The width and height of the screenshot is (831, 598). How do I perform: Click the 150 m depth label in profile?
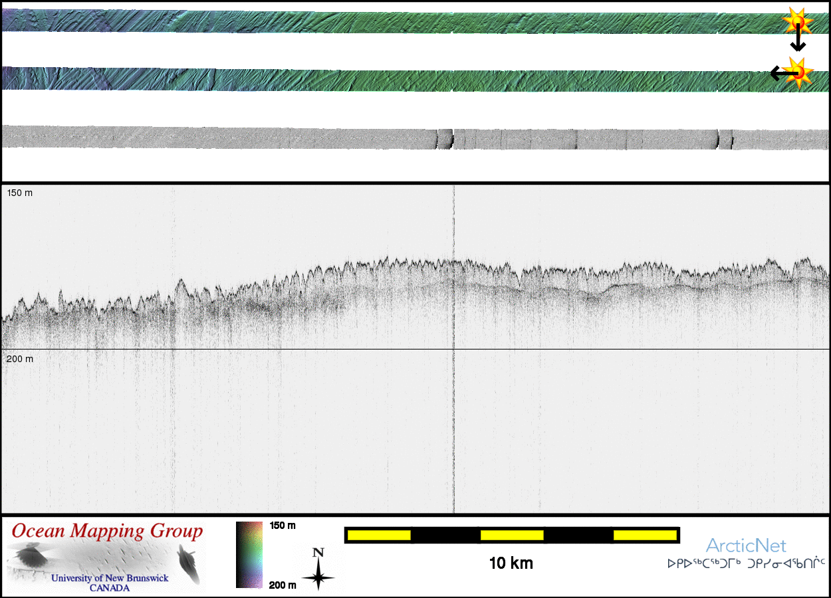pos(20,193)
